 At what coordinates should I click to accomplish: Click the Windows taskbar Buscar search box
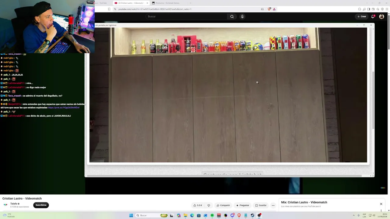152,215
